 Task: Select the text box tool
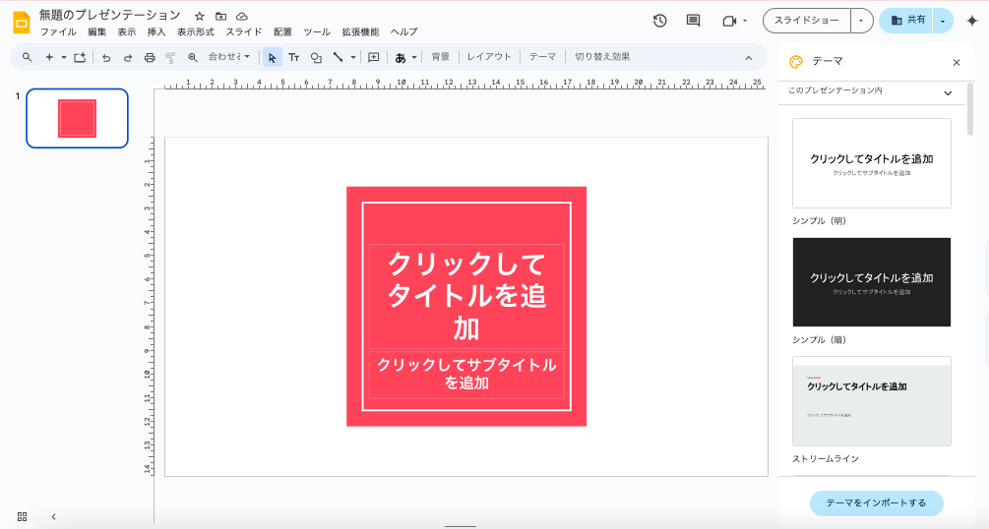(294, 57)
